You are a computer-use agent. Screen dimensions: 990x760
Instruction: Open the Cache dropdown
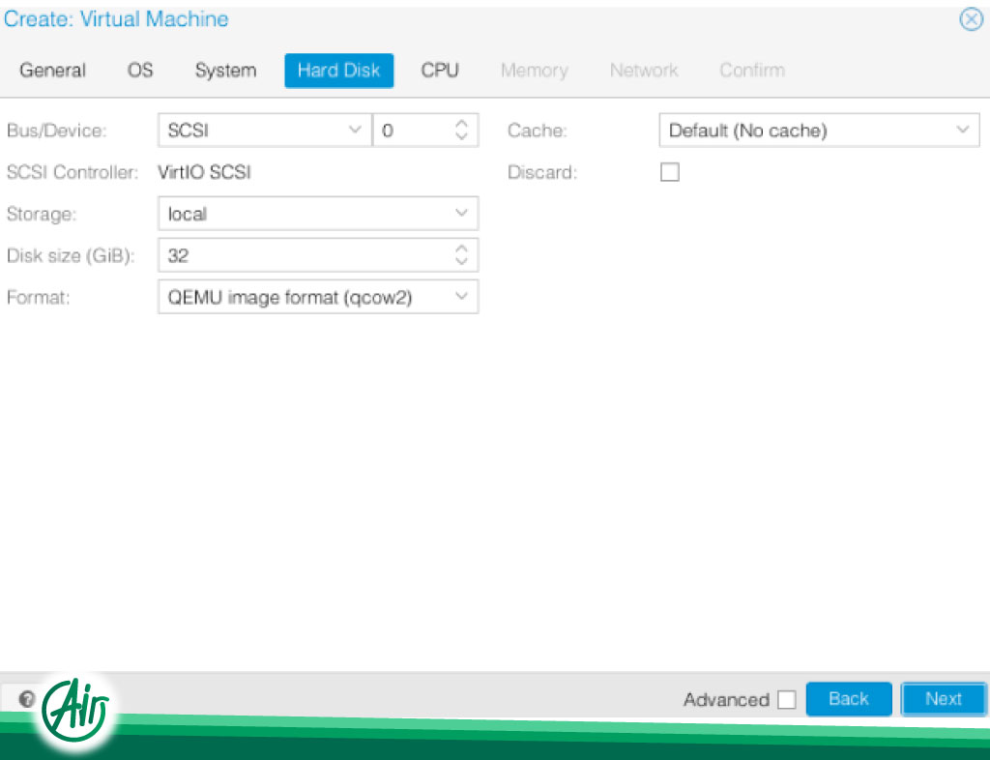820,130
